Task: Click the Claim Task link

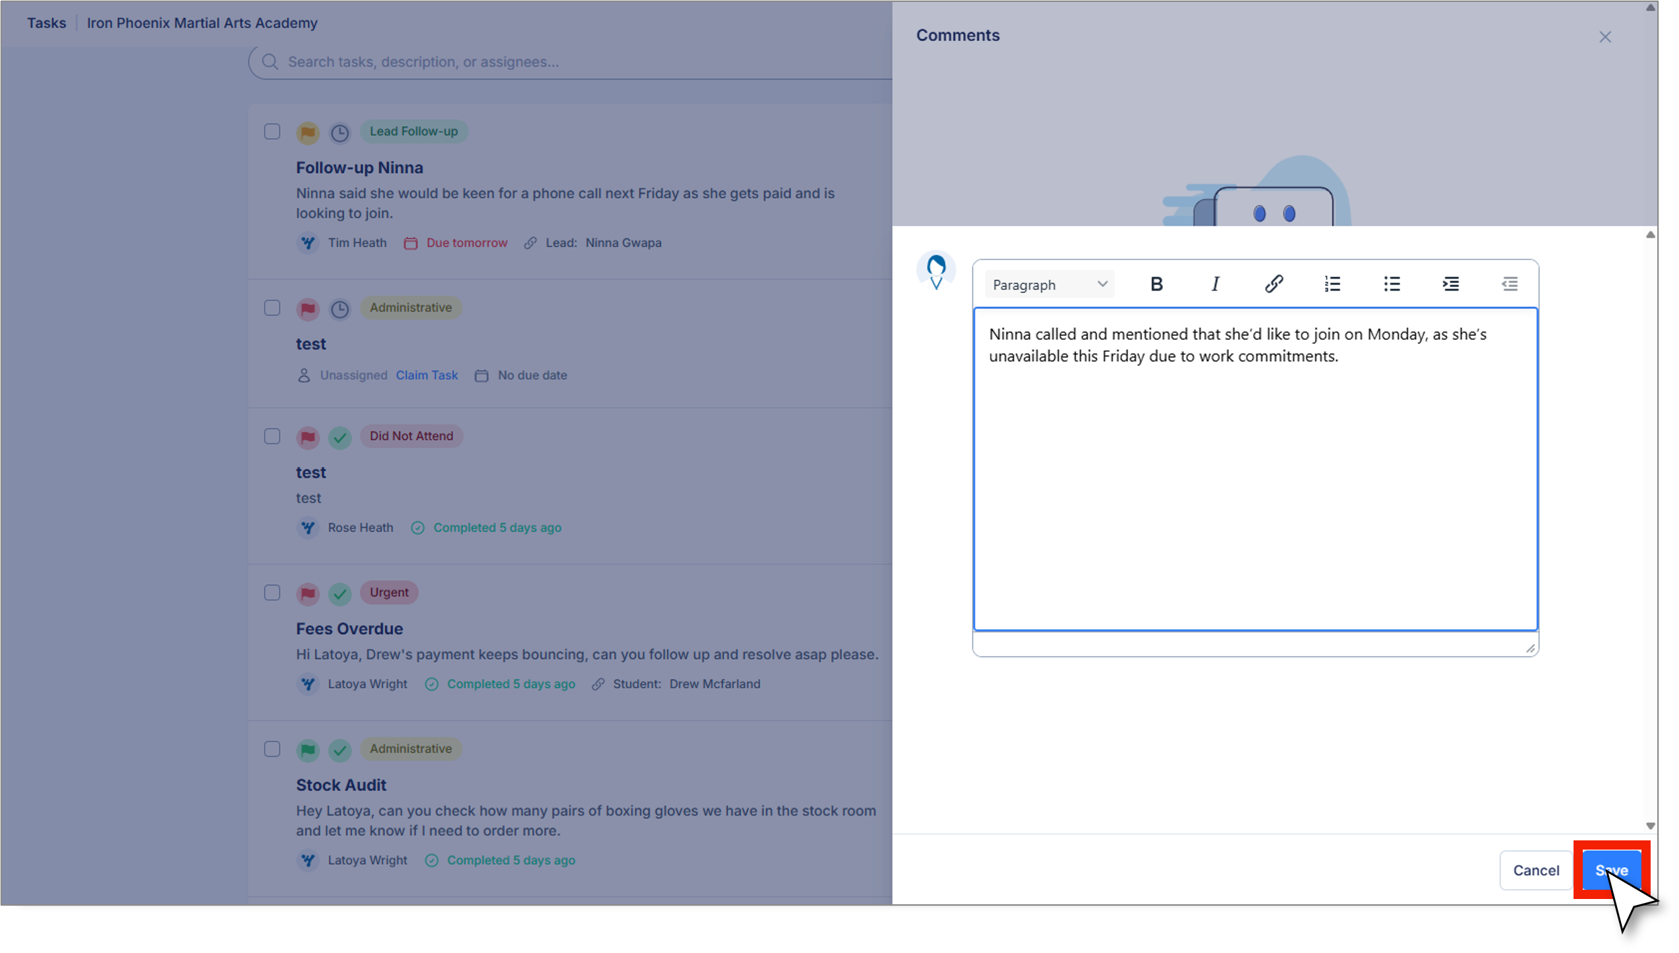Action: (427, 375)
